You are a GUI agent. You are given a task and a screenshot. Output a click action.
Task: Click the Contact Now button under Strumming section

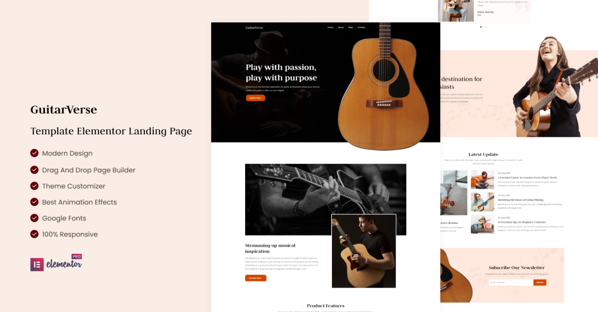(256, 278)
